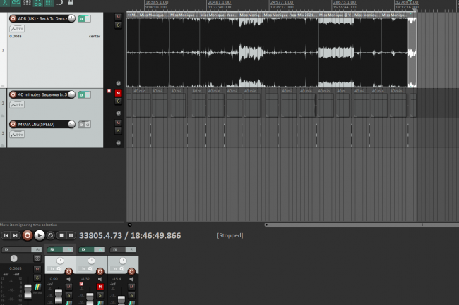The width and height of the screenshot is (459, 305).
Task: Mute the master track in mixer
Action: pos(37,269)
